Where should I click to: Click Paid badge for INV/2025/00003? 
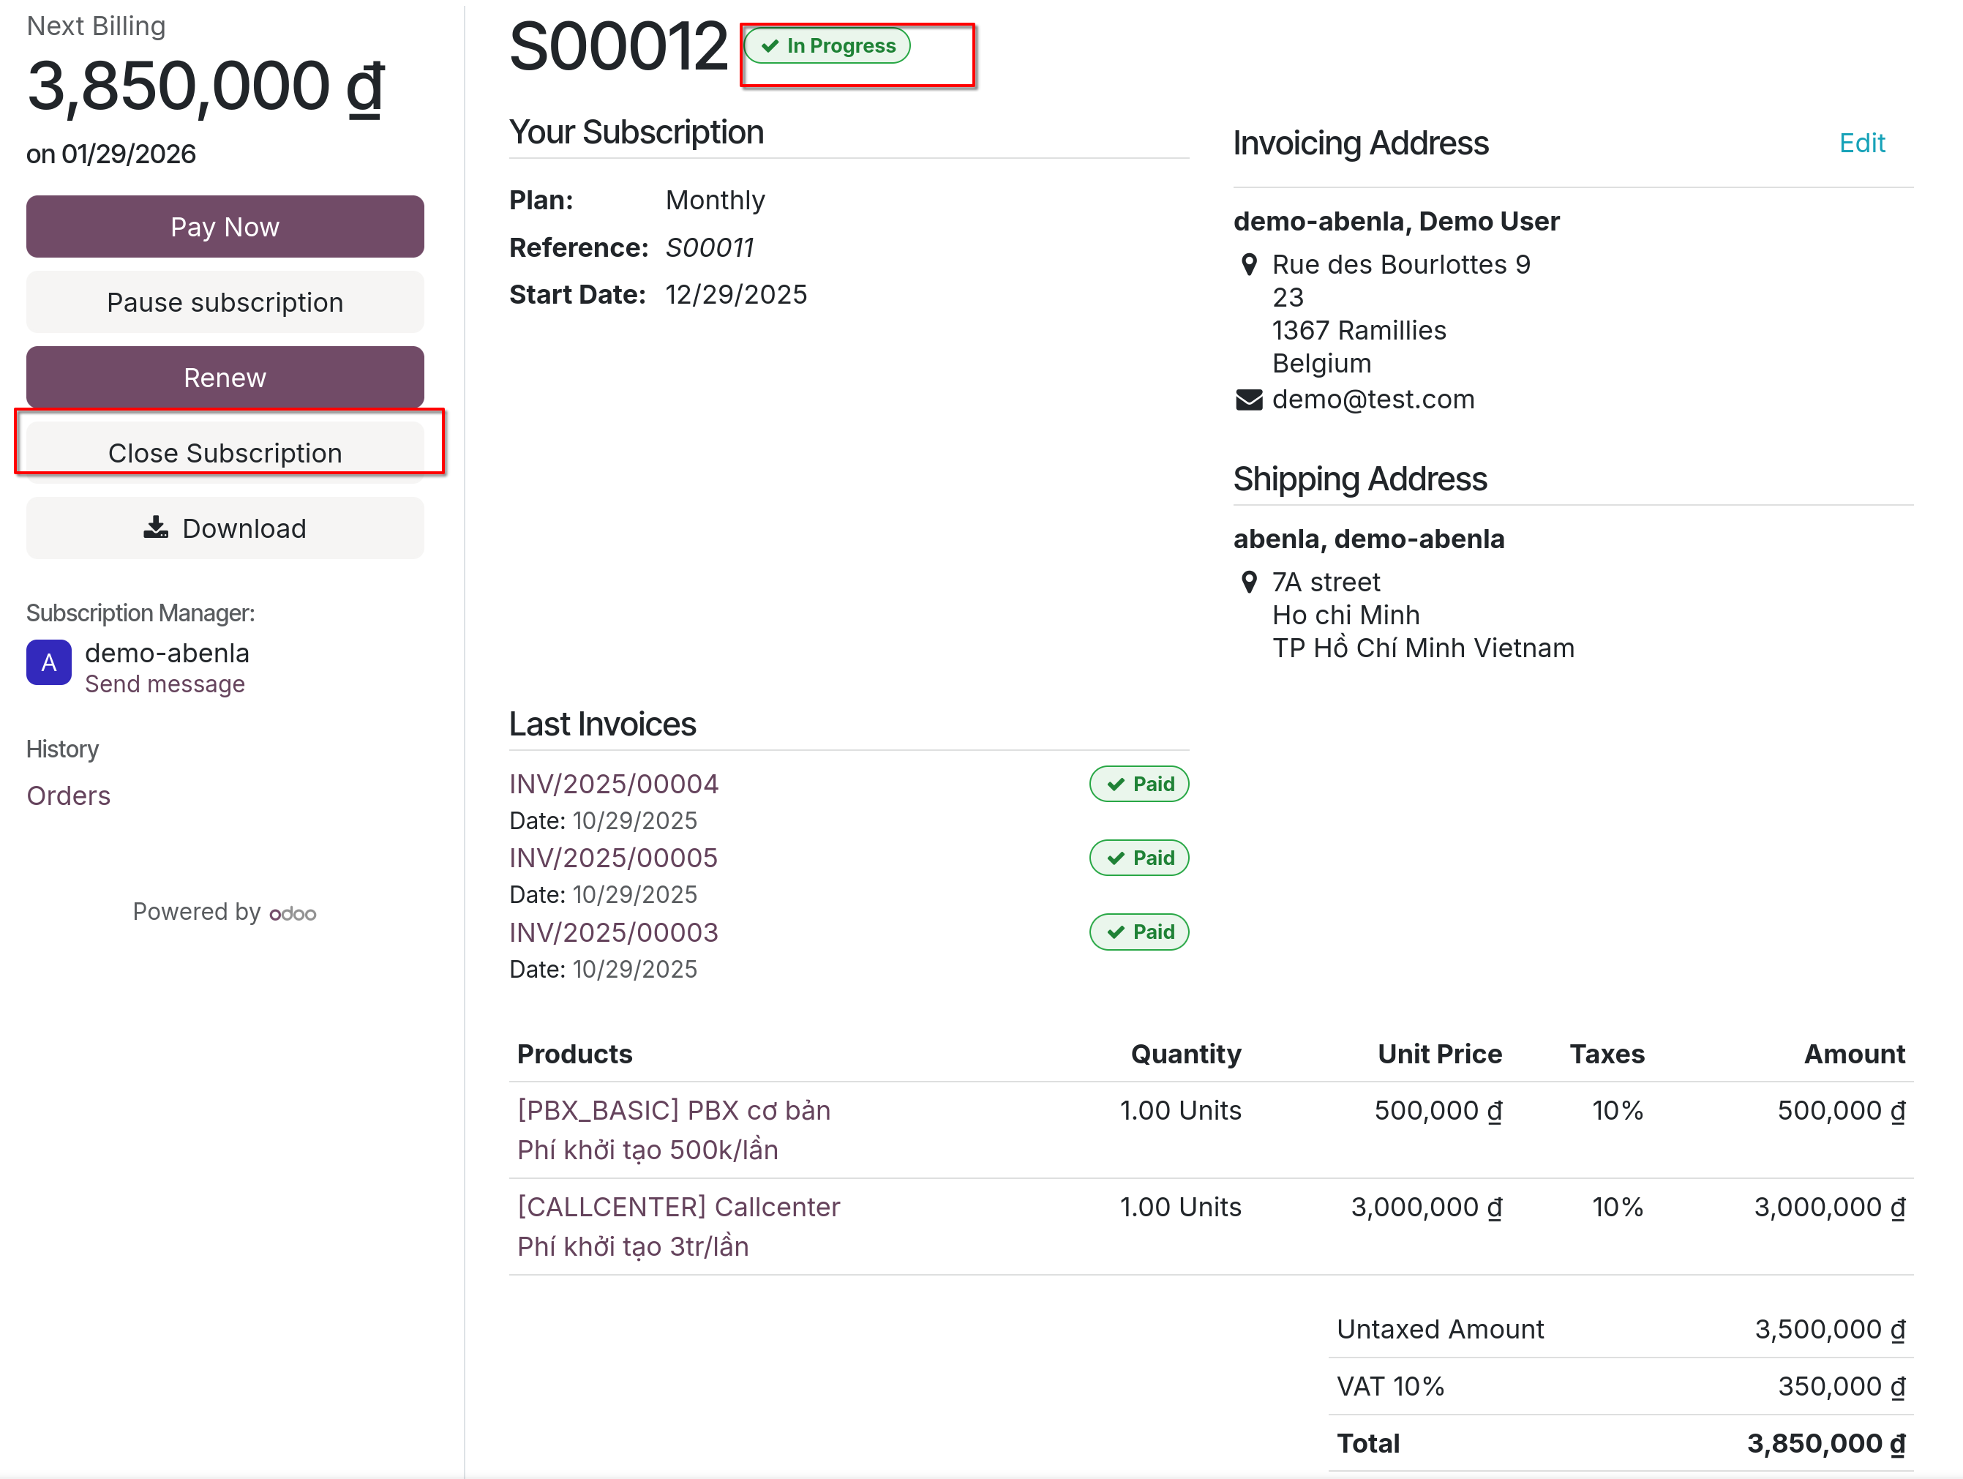coord(1139,932)
